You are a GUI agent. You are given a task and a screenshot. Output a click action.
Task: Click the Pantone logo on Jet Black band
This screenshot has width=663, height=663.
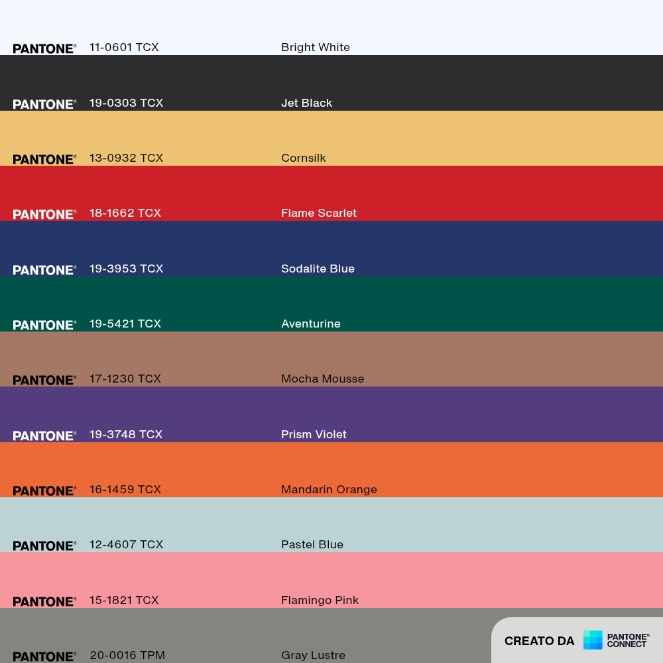click(44, 105)
